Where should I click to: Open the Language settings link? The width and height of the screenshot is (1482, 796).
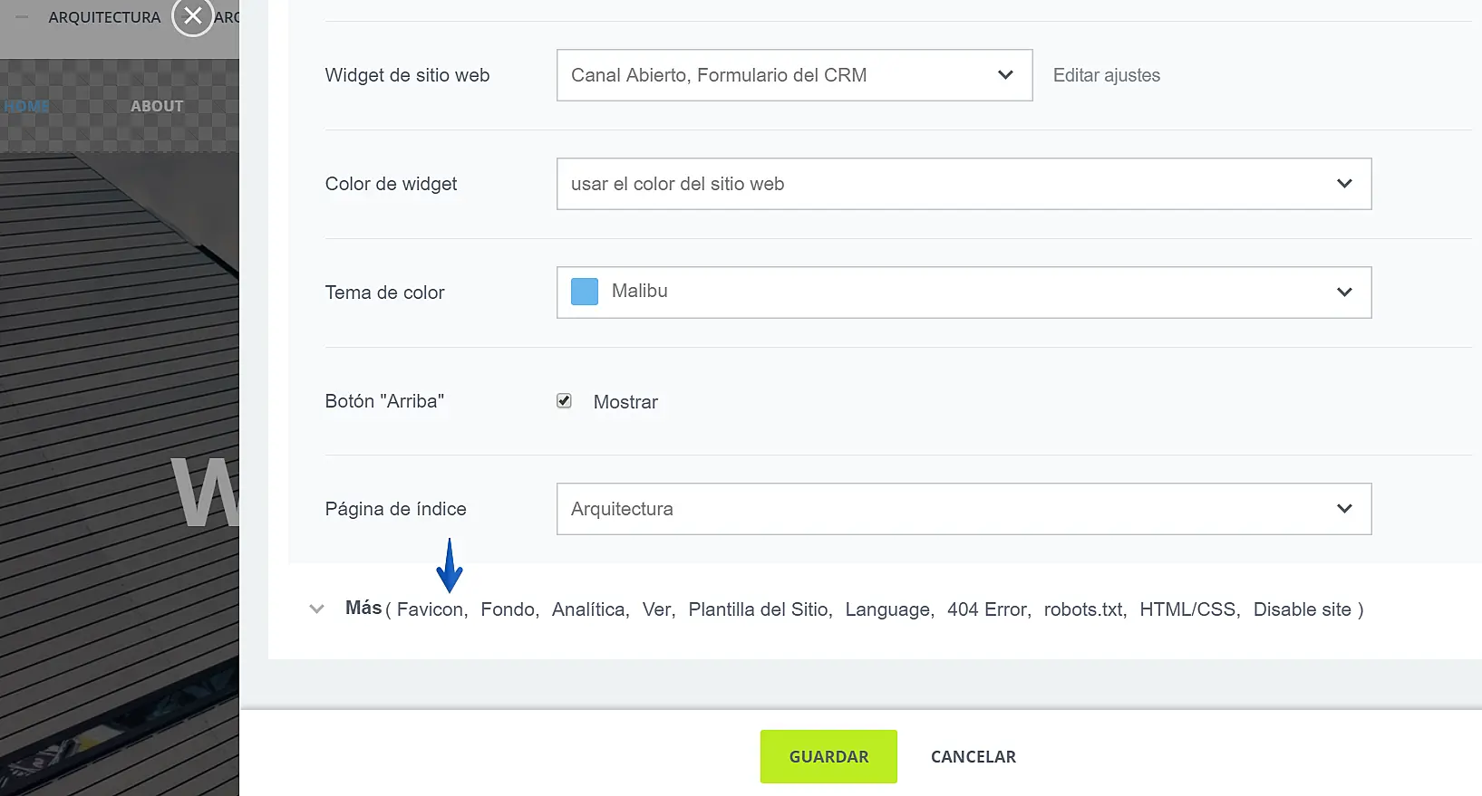tap(887, 610)
